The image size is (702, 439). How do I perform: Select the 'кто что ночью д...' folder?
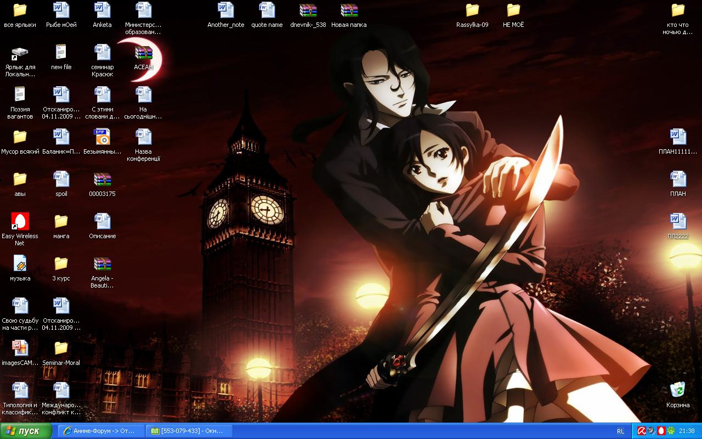(678, 10)
